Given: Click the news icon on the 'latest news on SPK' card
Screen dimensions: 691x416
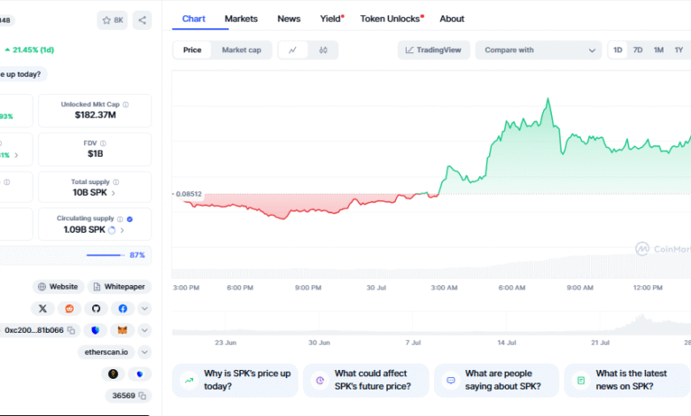Looking at the screenshot, I should pyautogui.click(x=581, y=381).
